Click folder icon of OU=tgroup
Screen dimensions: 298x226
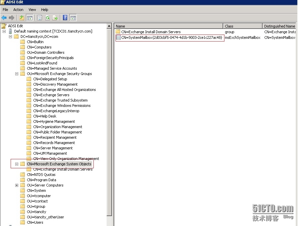click(x=23, y=206)
